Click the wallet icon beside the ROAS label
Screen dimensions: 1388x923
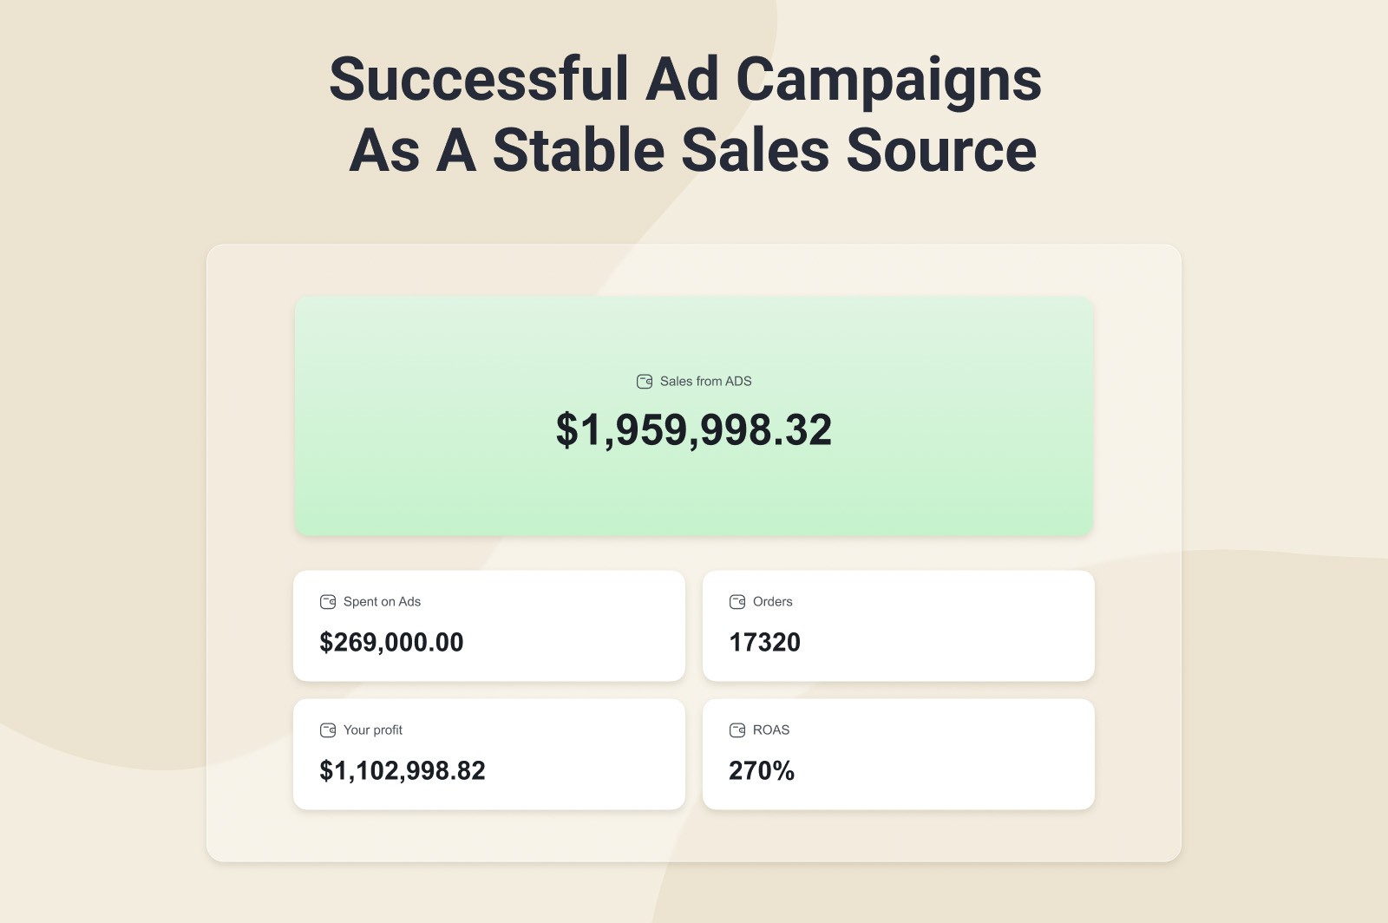point(737,730)
